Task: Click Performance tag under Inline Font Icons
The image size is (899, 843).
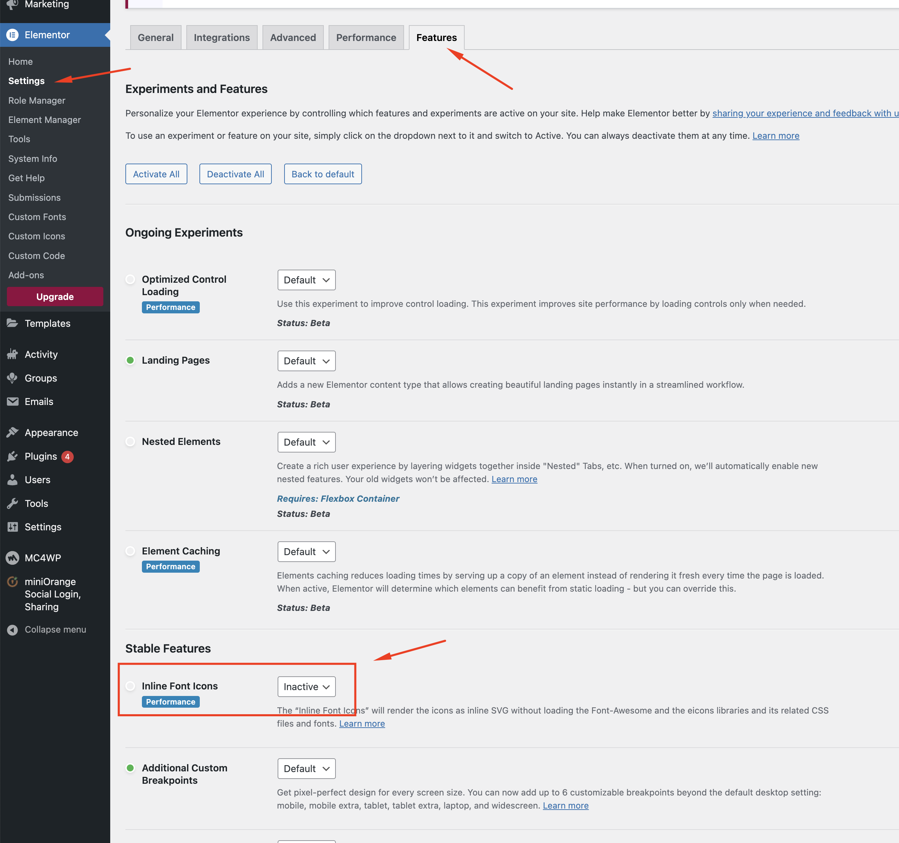Action: coord(170,702)
